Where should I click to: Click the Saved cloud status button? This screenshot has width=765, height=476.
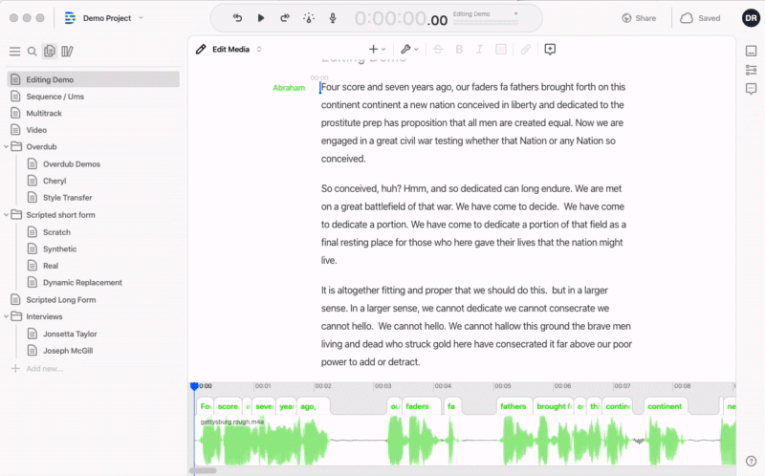click(x=700, y=18)
